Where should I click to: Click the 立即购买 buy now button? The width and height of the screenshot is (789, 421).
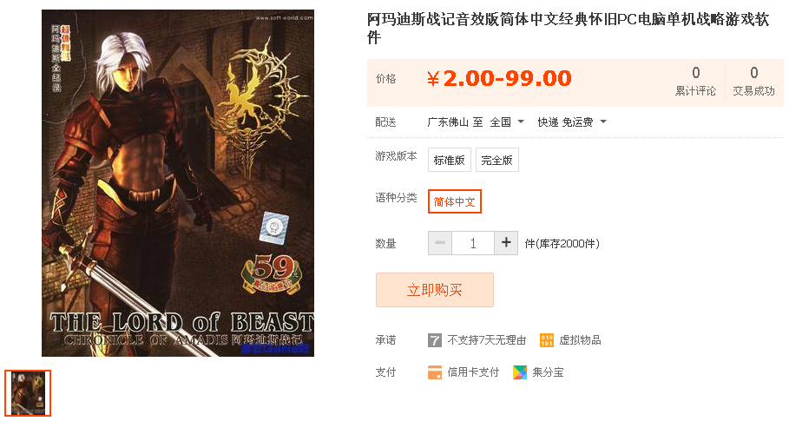tap(435, 290)
